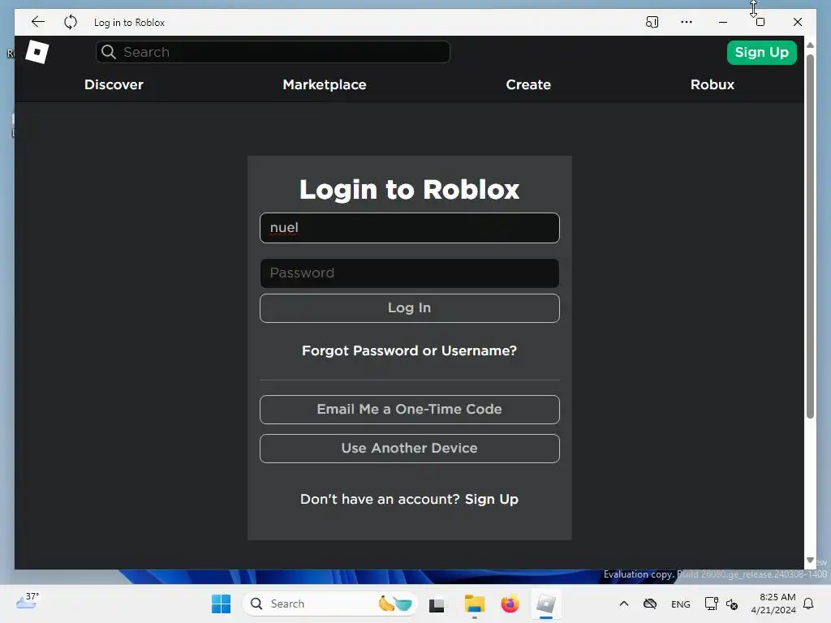Open the Create tab
Image resolution: width=831 pixels, height=623 pixels.
(528, 84)
